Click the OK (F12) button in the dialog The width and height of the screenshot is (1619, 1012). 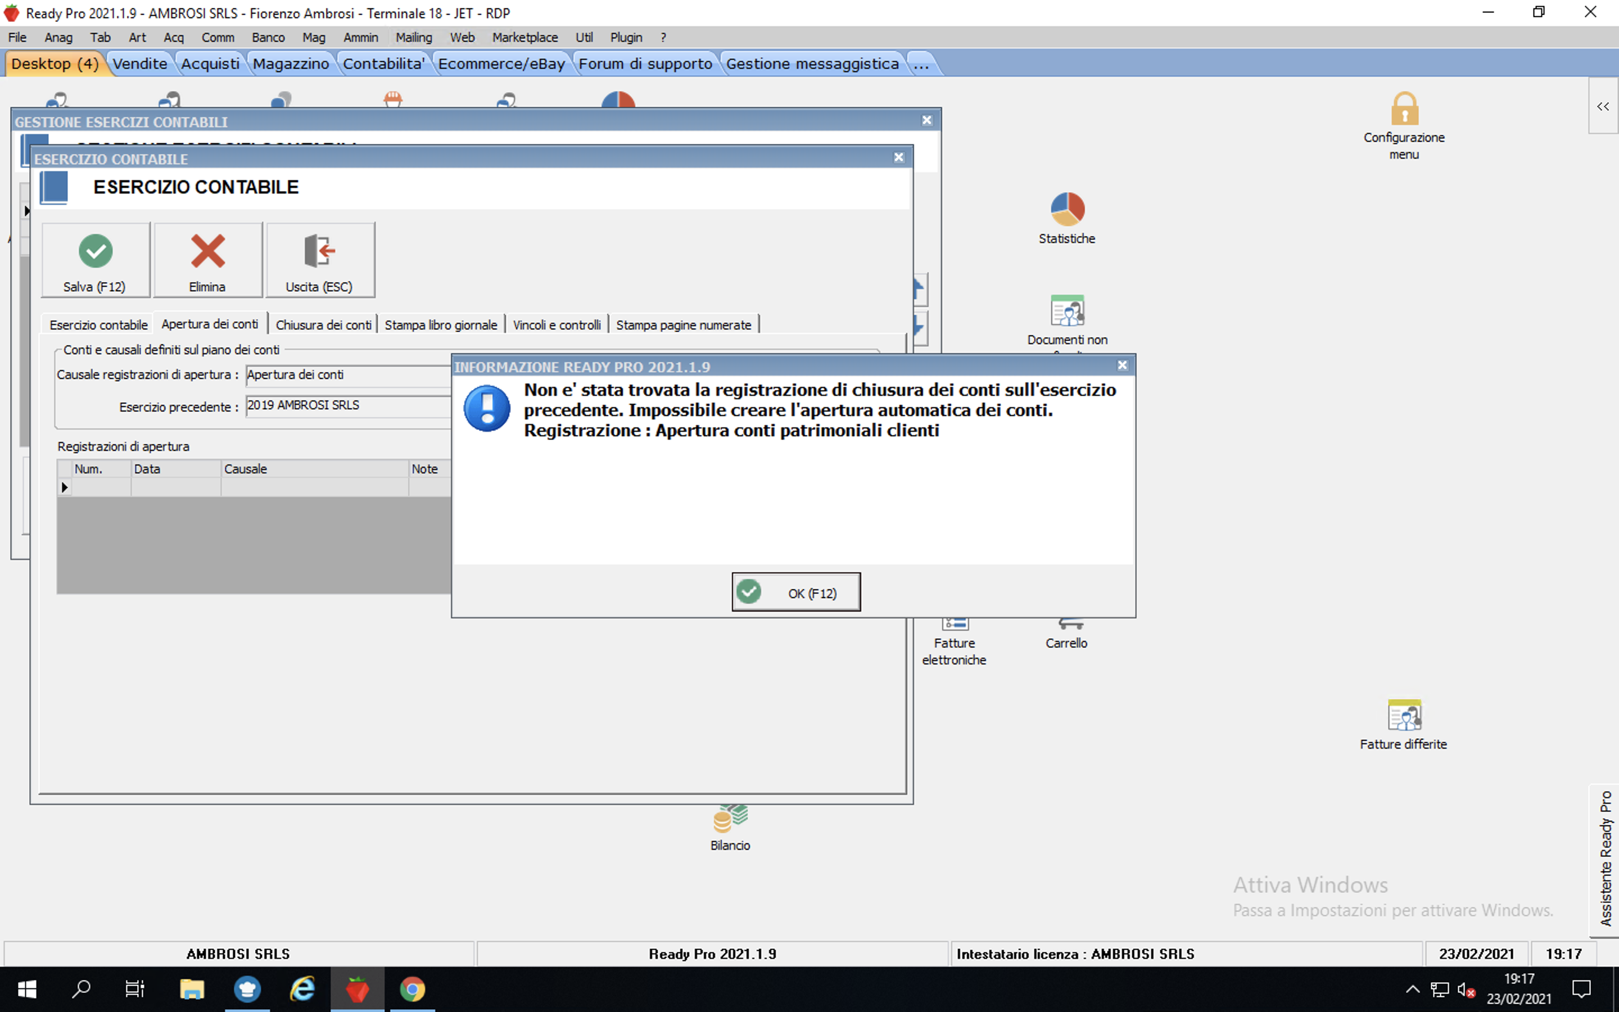tap(795, 593)
